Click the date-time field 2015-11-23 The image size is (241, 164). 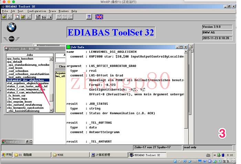coord(217,38)
